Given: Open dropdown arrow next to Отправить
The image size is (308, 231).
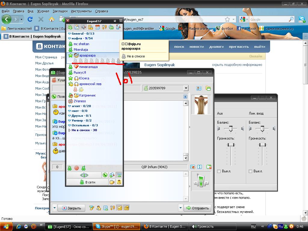Looking at the screenshot, I should (180, 208).
